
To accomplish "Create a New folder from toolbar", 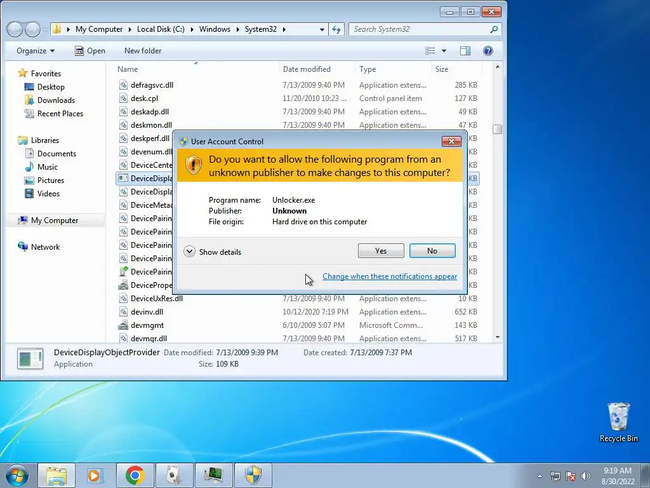I will 143,51.
